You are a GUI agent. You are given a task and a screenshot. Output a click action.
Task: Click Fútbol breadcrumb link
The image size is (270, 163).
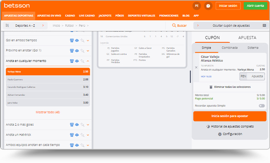click(69, 26)
